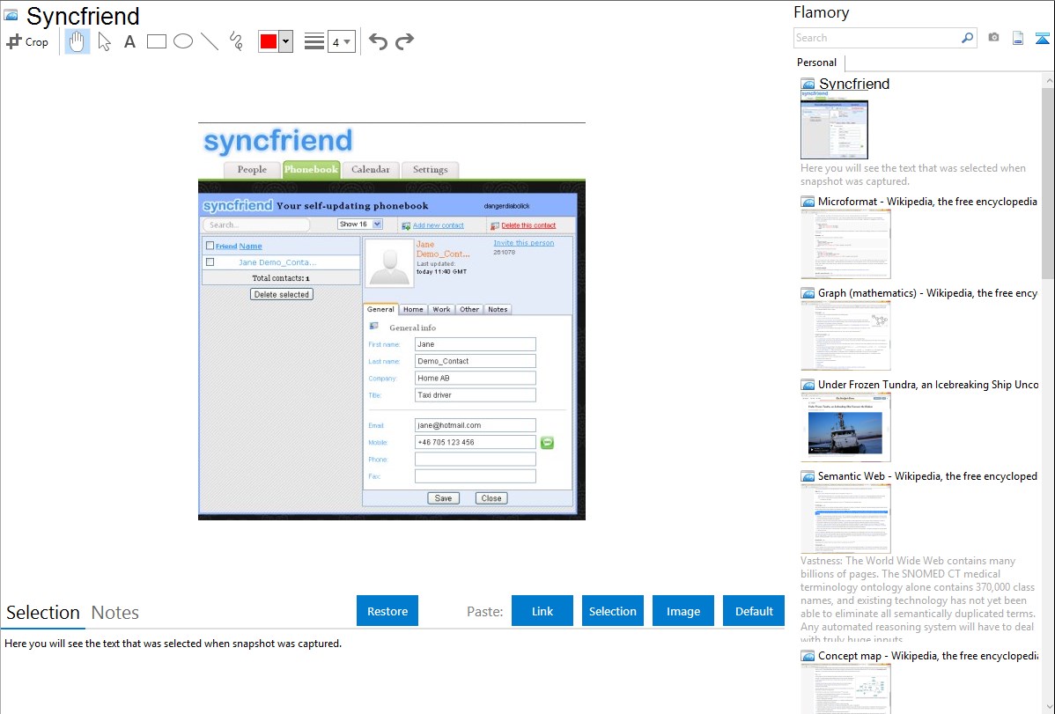Select the text annotation tool
This screenshot has height=714, width=1055.
click(129, 41)
